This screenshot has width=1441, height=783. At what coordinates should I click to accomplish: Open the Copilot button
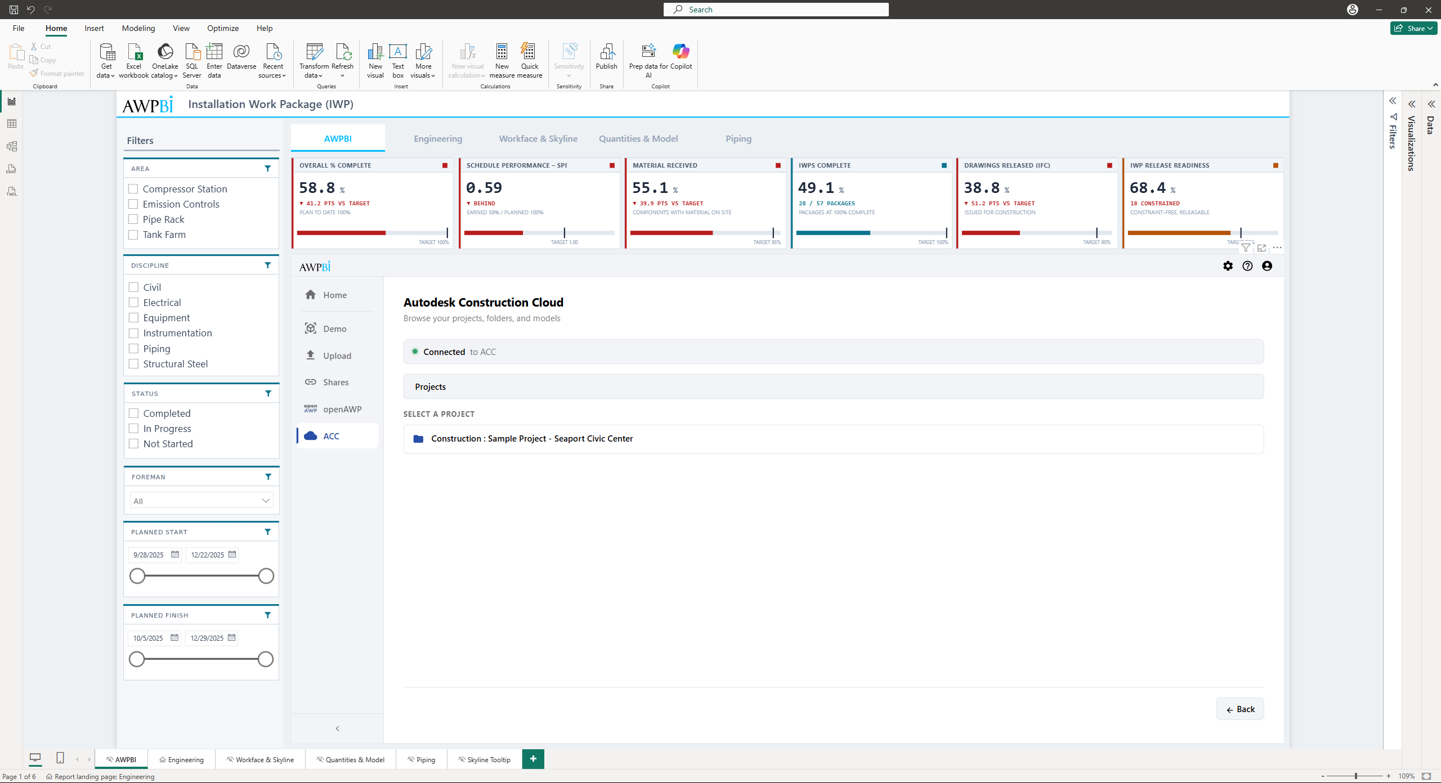681,56
